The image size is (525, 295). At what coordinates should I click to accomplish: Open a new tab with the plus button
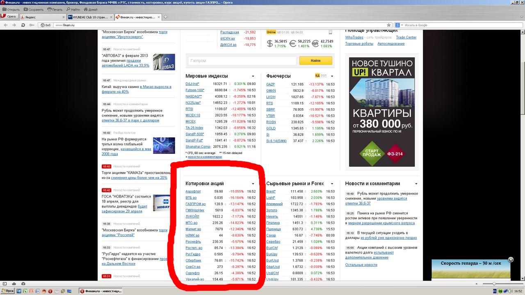pyautogui.click(x=166, y=17)
